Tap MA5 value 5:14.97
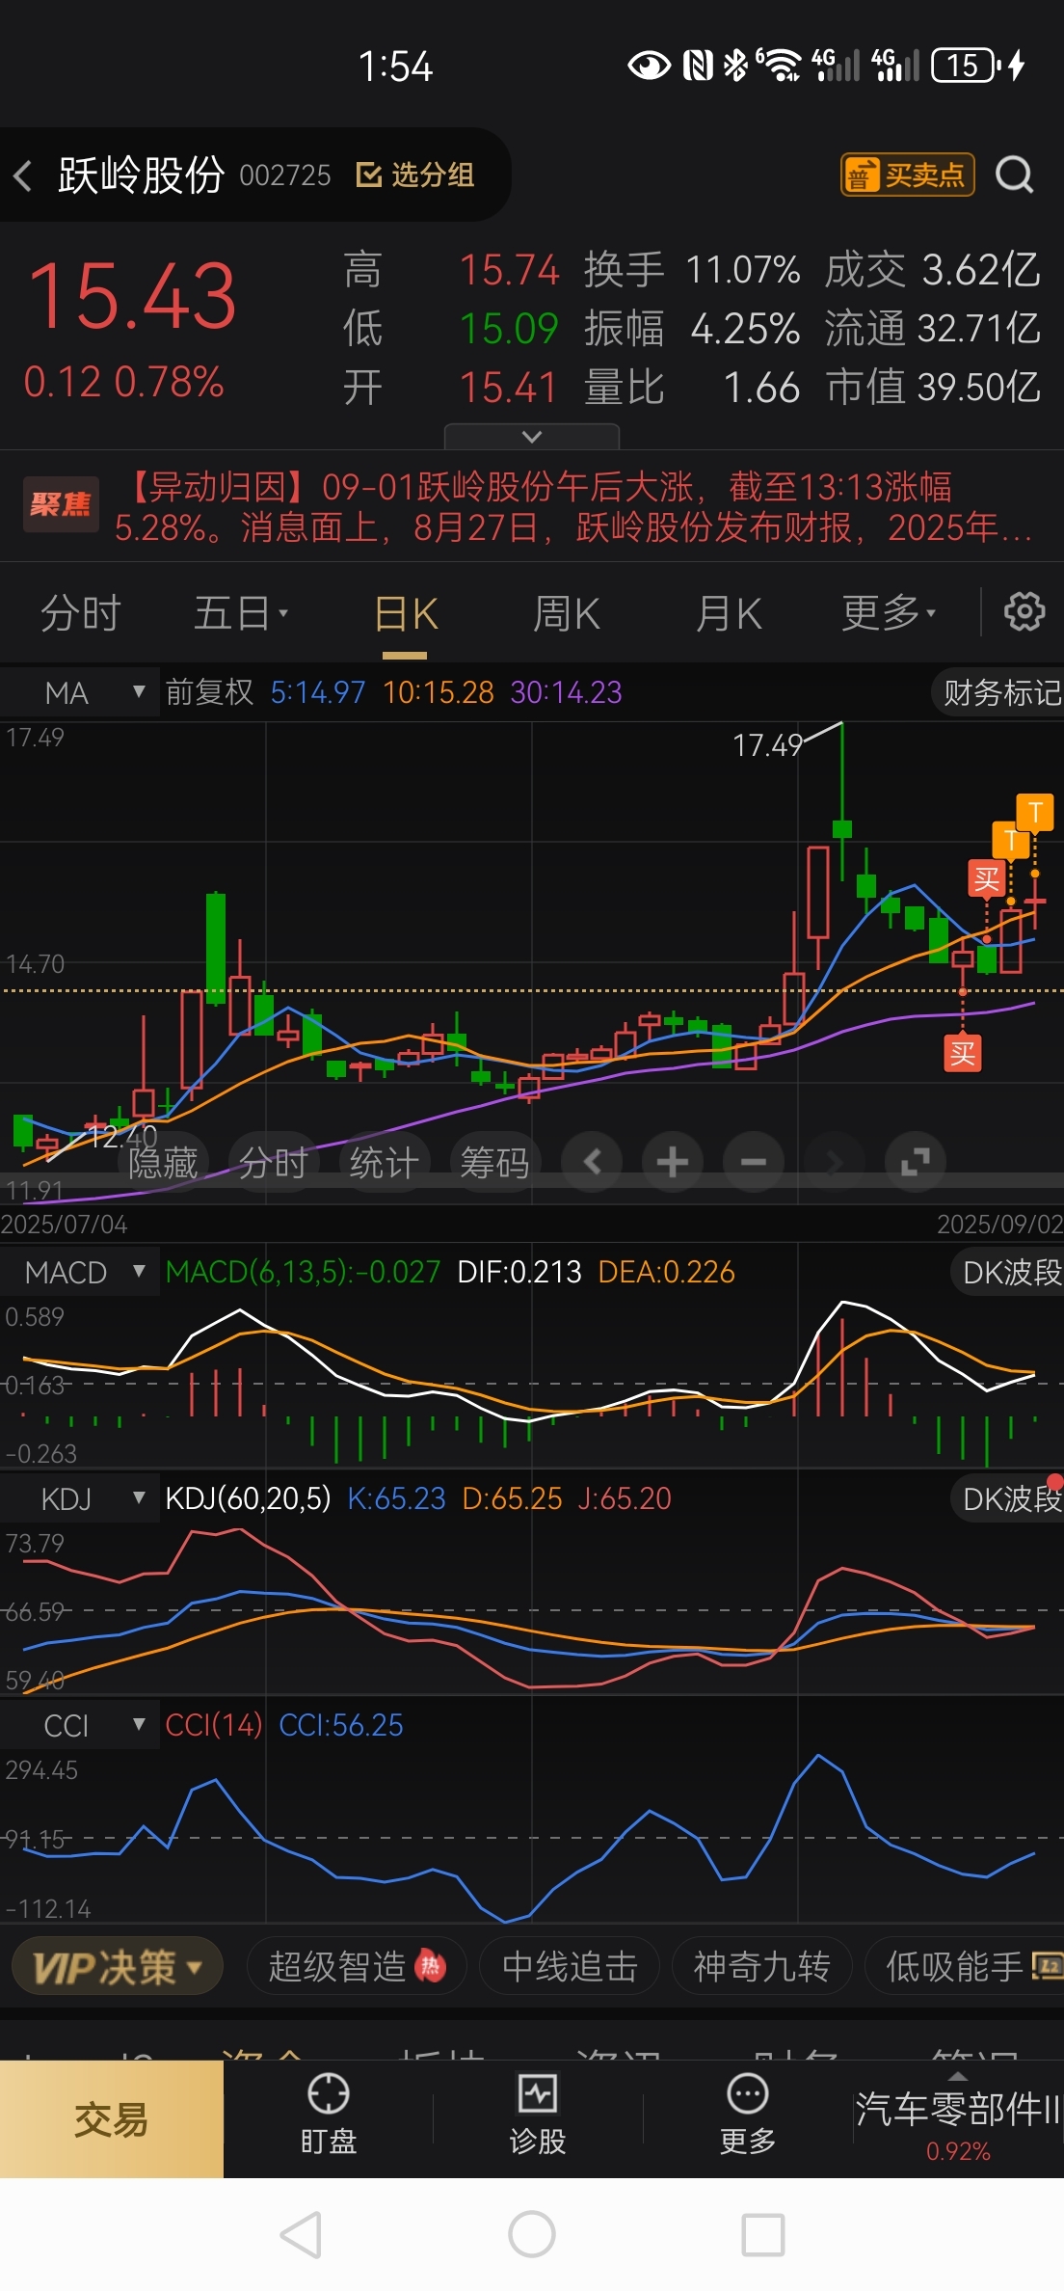The height and width of the screenshot is (2291, 1064). [x=318, y=692]
